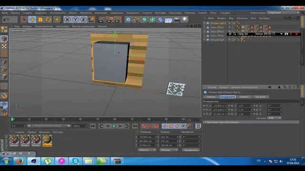Click the green playhead on timeline start

pos(12,119)
